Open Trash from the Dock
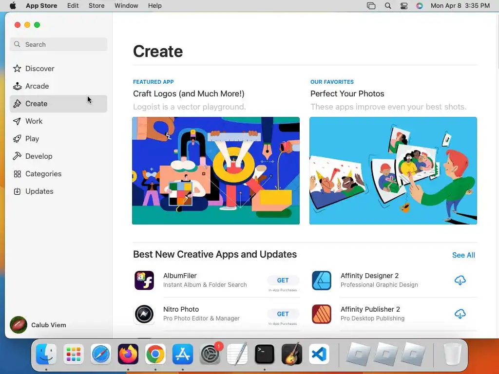 (x=452, y=354)
